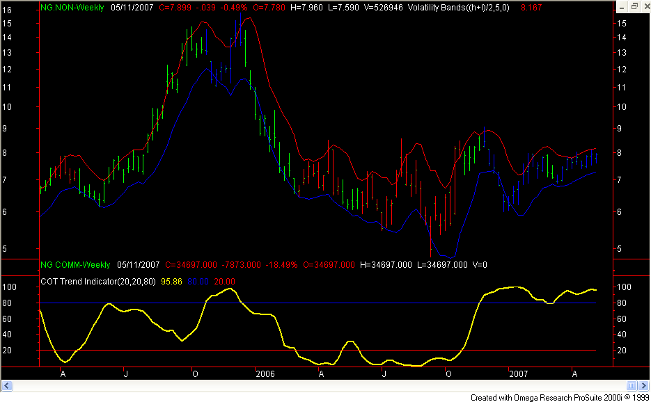This screenshot has width=651, height=402.
Task: Click the red 20.00 threshold value
Action: pyautogui.click(x=224, y=281)
